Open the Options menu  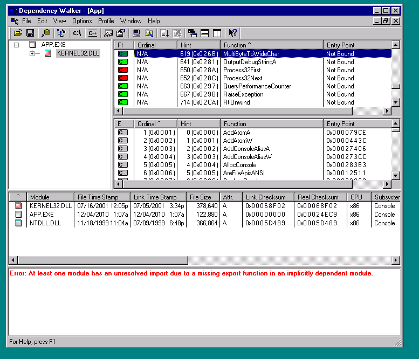pos(82,21)
